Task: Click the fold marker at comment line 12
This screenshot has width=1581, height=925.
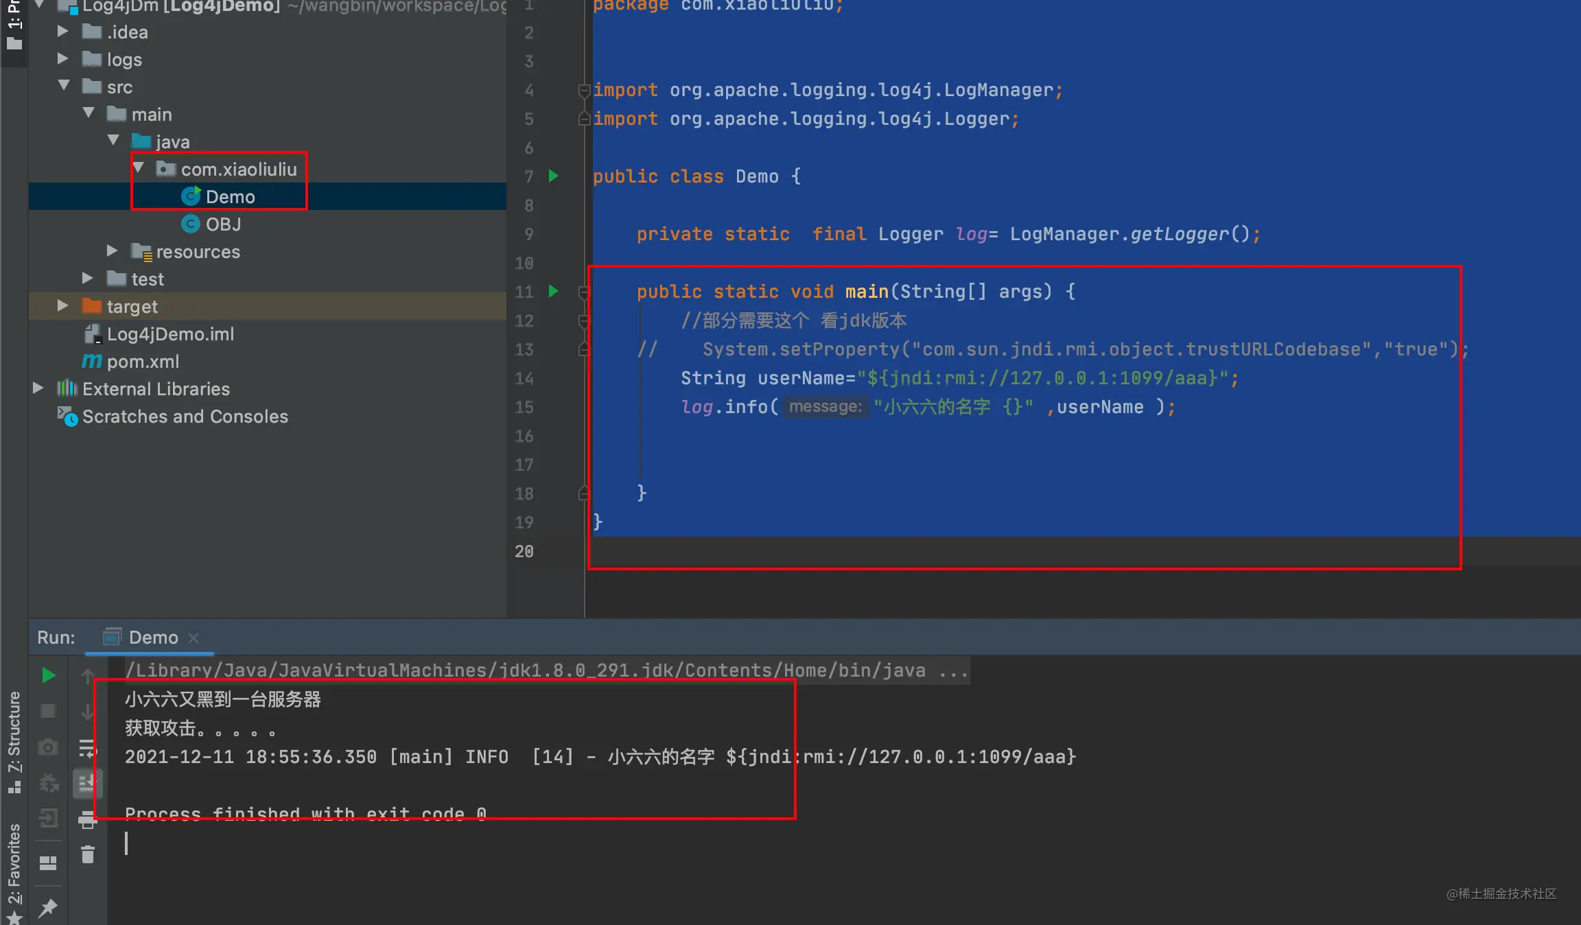Action: point(584,320)
